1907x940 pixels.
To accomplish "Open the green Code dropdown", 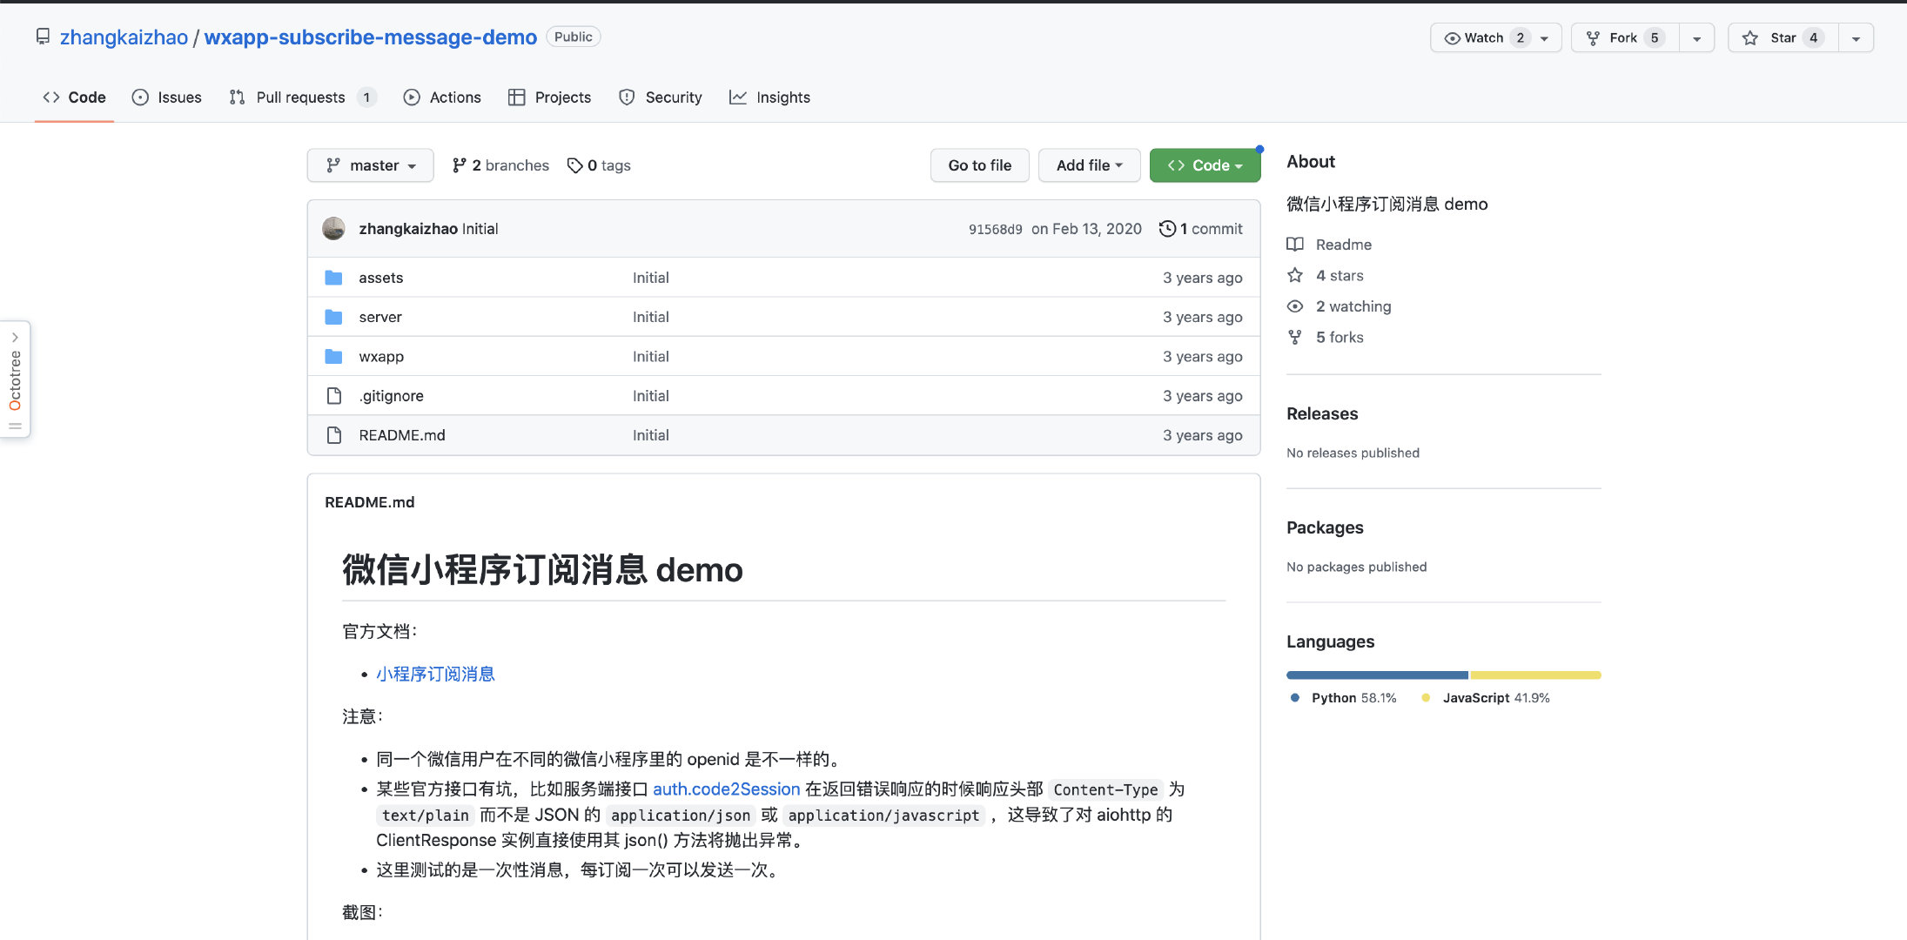I will click(1205, 165).
